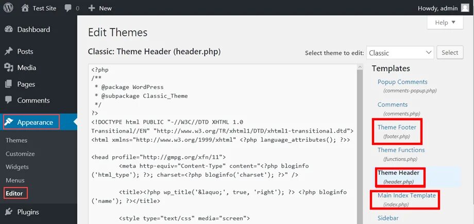Click the plus New icon
This screenshot has width=474, height=224.
(x=92, y=8)
